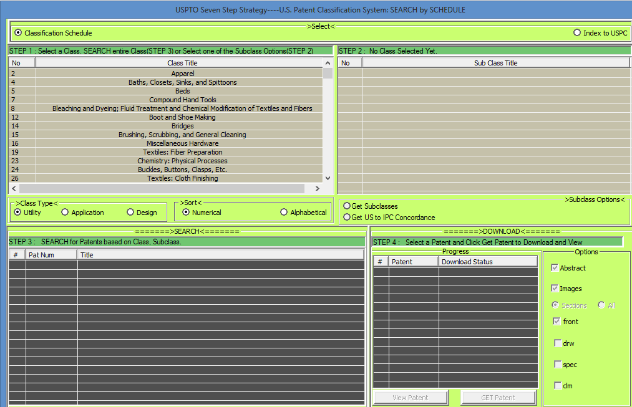
Task: Select the Index to USPC option
Action: click(x=576, y=32)
